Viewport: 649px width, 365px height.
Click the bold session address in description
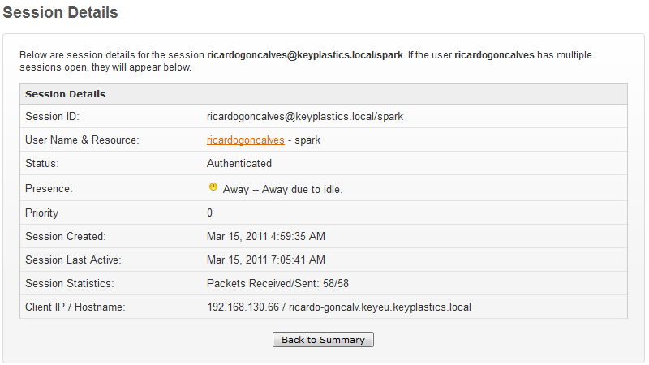pos(305,55)
